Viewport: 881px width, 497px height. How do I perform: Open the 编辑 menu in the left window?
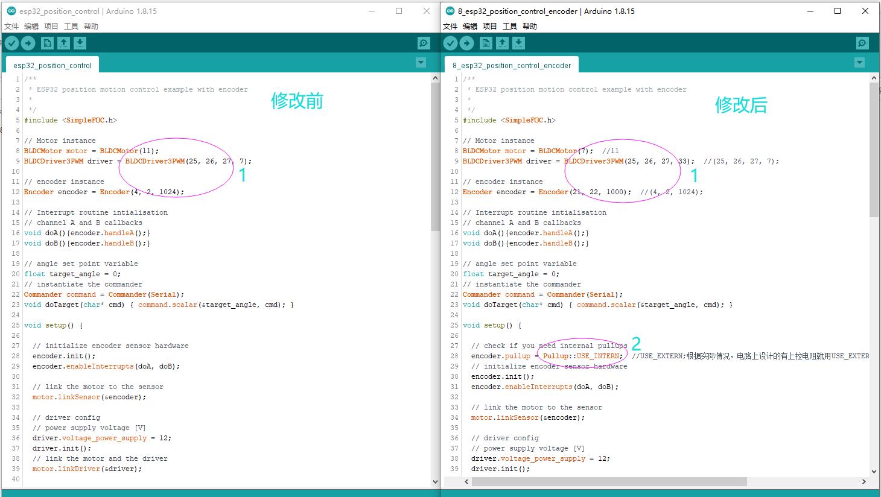point(32,25)
